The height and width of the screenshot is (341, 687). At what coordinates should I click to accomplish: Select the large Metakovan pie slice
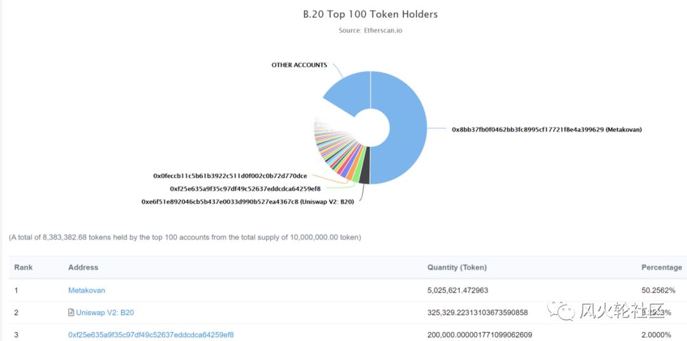pyautogui.click(x=408, y=127)
